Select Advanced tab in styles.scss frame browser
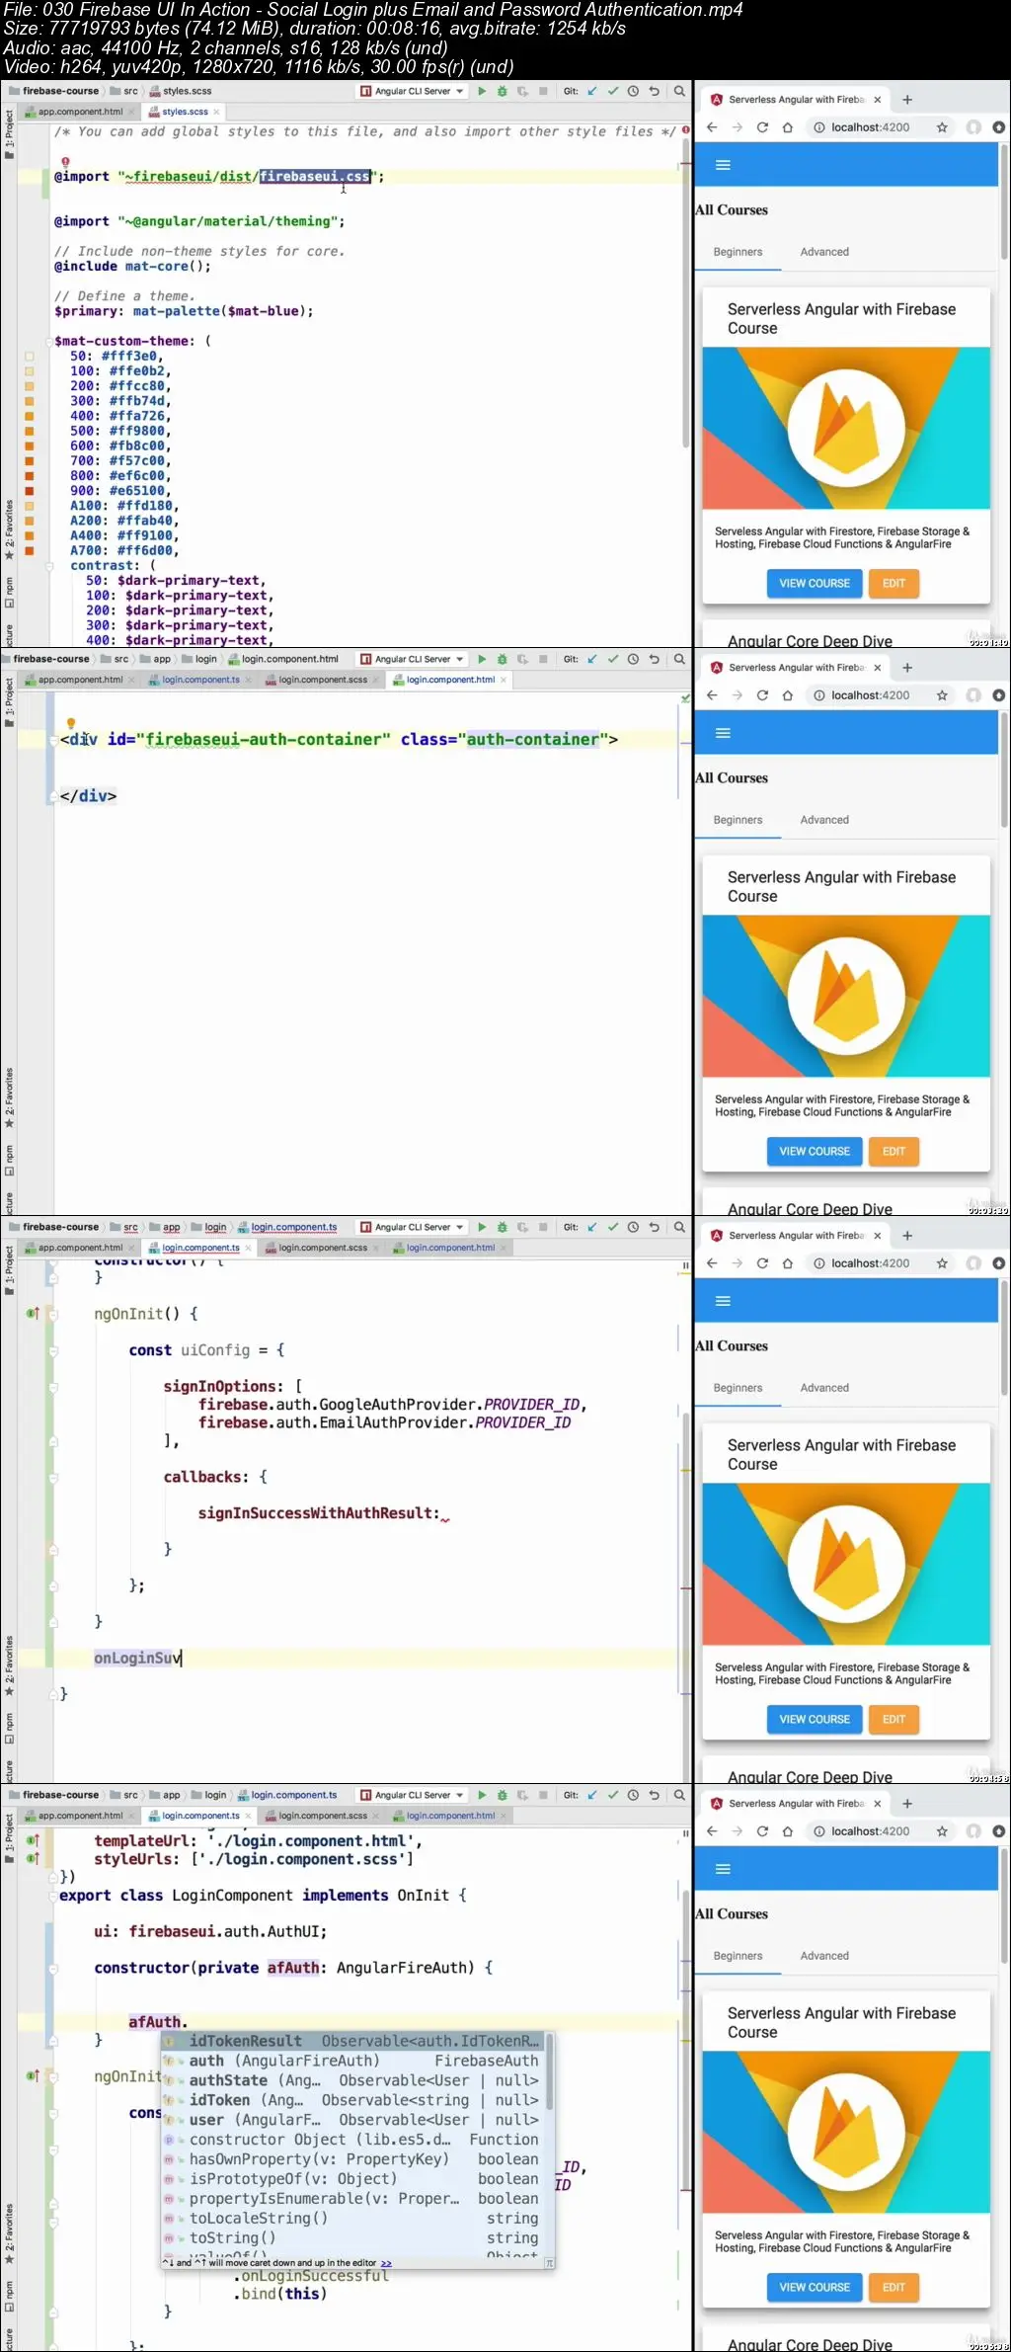The image size is (1011, 2352). [824, 252]
